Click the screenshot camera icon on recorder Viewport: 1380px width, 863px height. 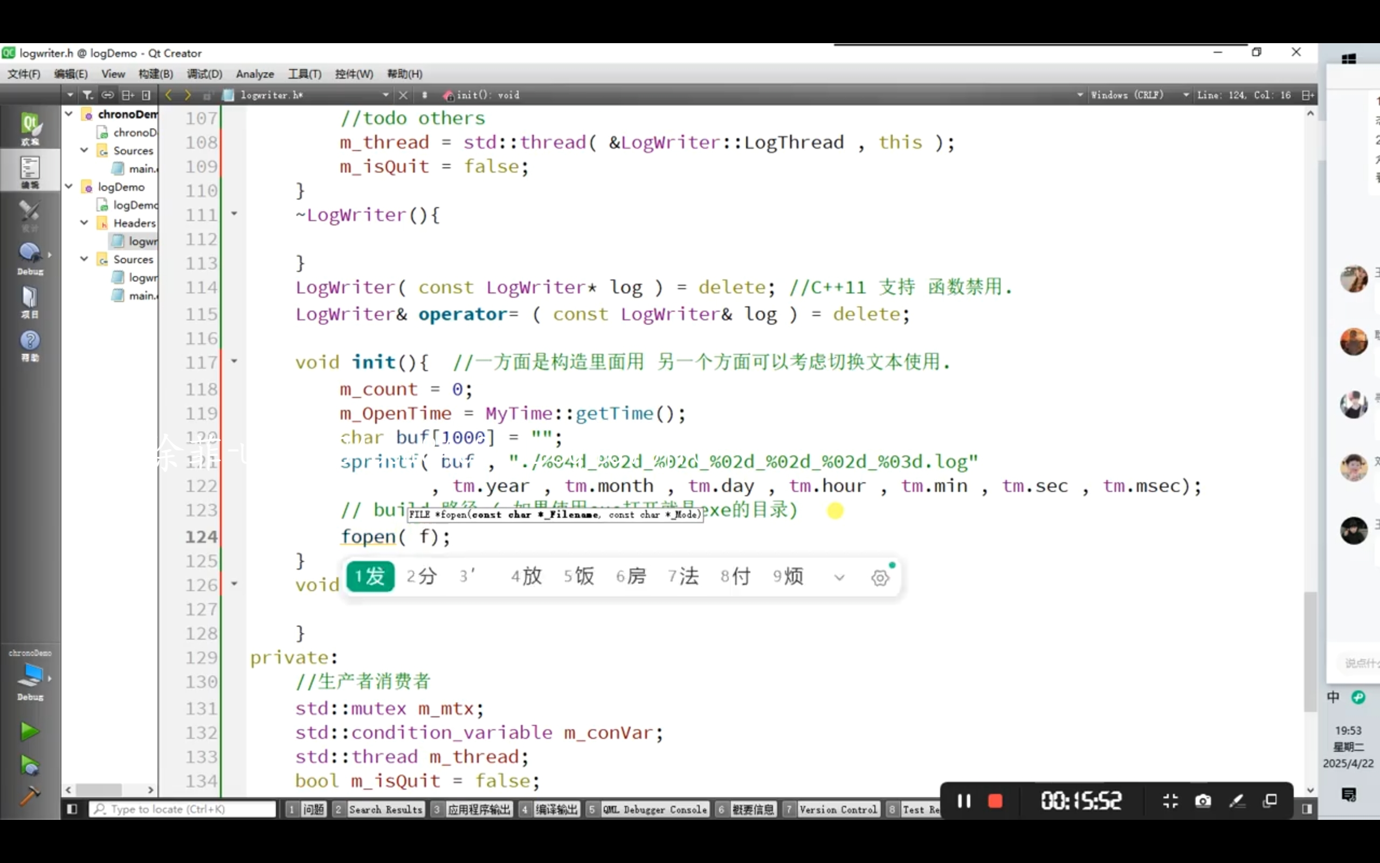tap(1203, 801)
